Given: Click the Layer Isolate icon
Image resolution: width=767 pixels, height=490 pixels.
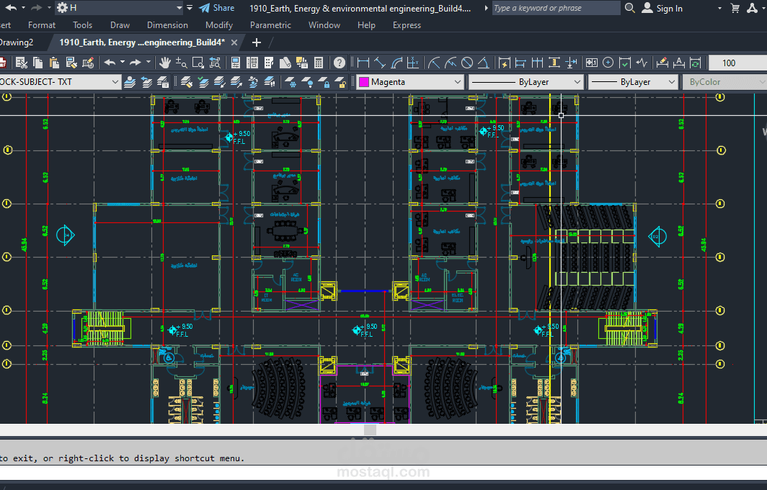Looking at the screenshot, I should (x=220, y=82).
